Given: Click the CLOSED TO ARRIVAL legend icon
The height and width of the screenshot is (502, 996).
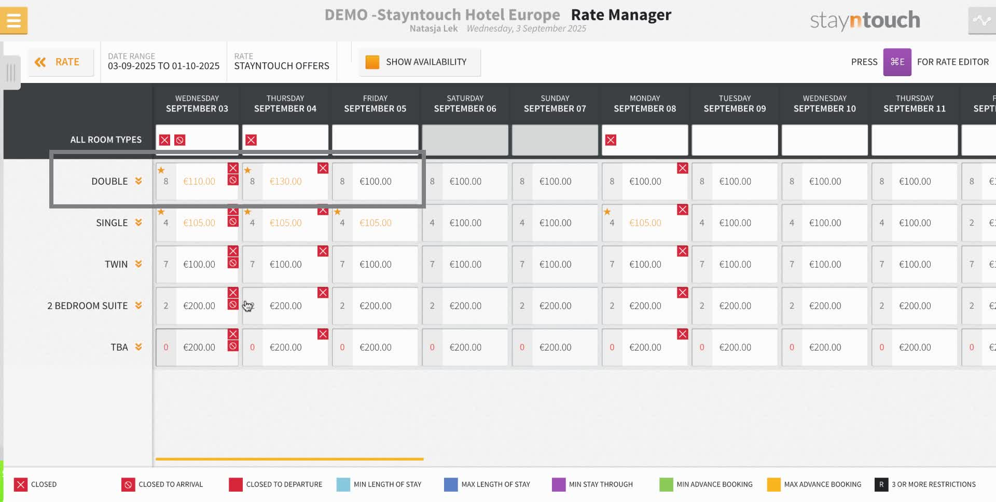Looking at the screenshot, I should (128, 484).
